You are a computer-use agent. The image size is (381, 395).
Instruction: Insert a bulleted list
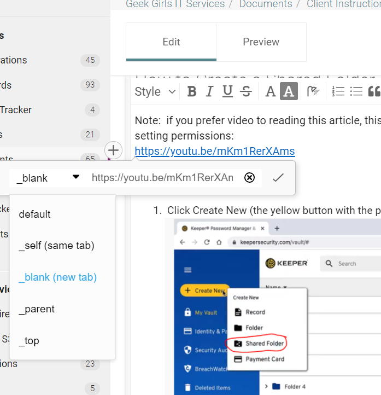click(356, 92)
